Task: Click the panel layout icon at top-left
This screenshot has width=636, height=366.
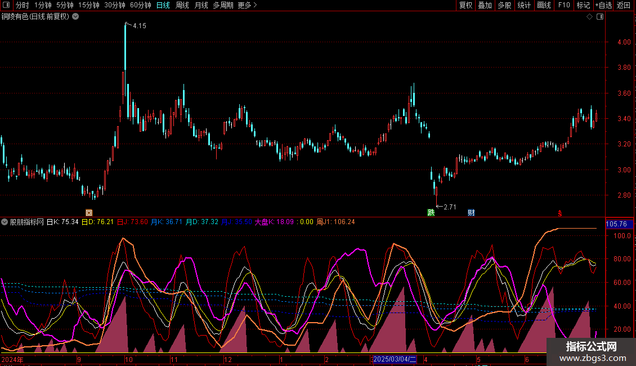Action: pos(6,5)
